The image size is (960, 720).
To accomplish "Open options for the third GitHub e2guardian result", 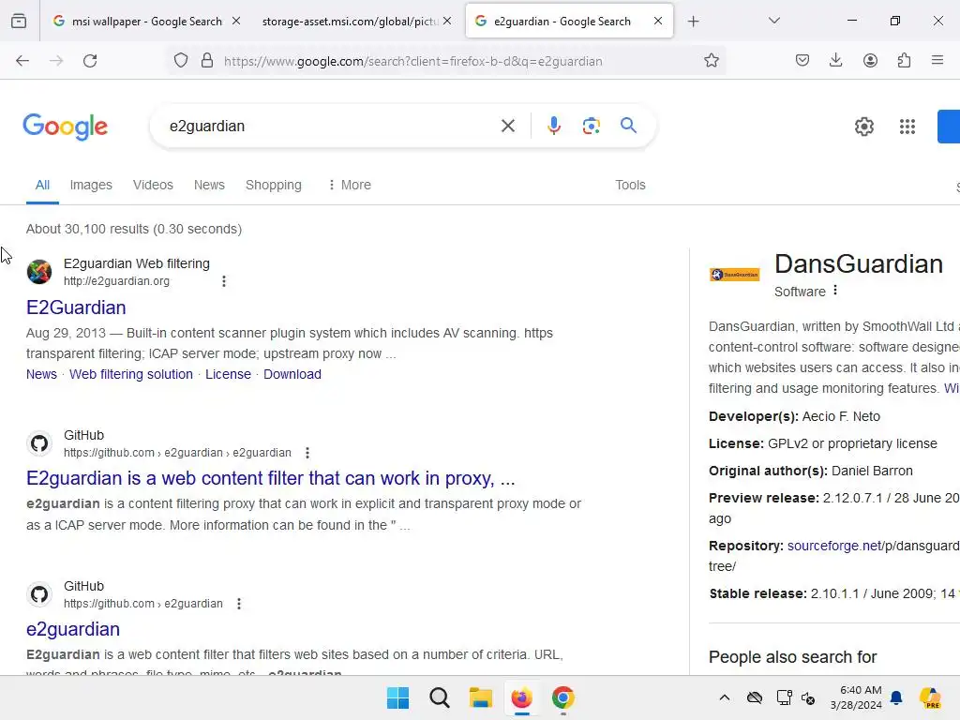I will [x=239, y=604].
